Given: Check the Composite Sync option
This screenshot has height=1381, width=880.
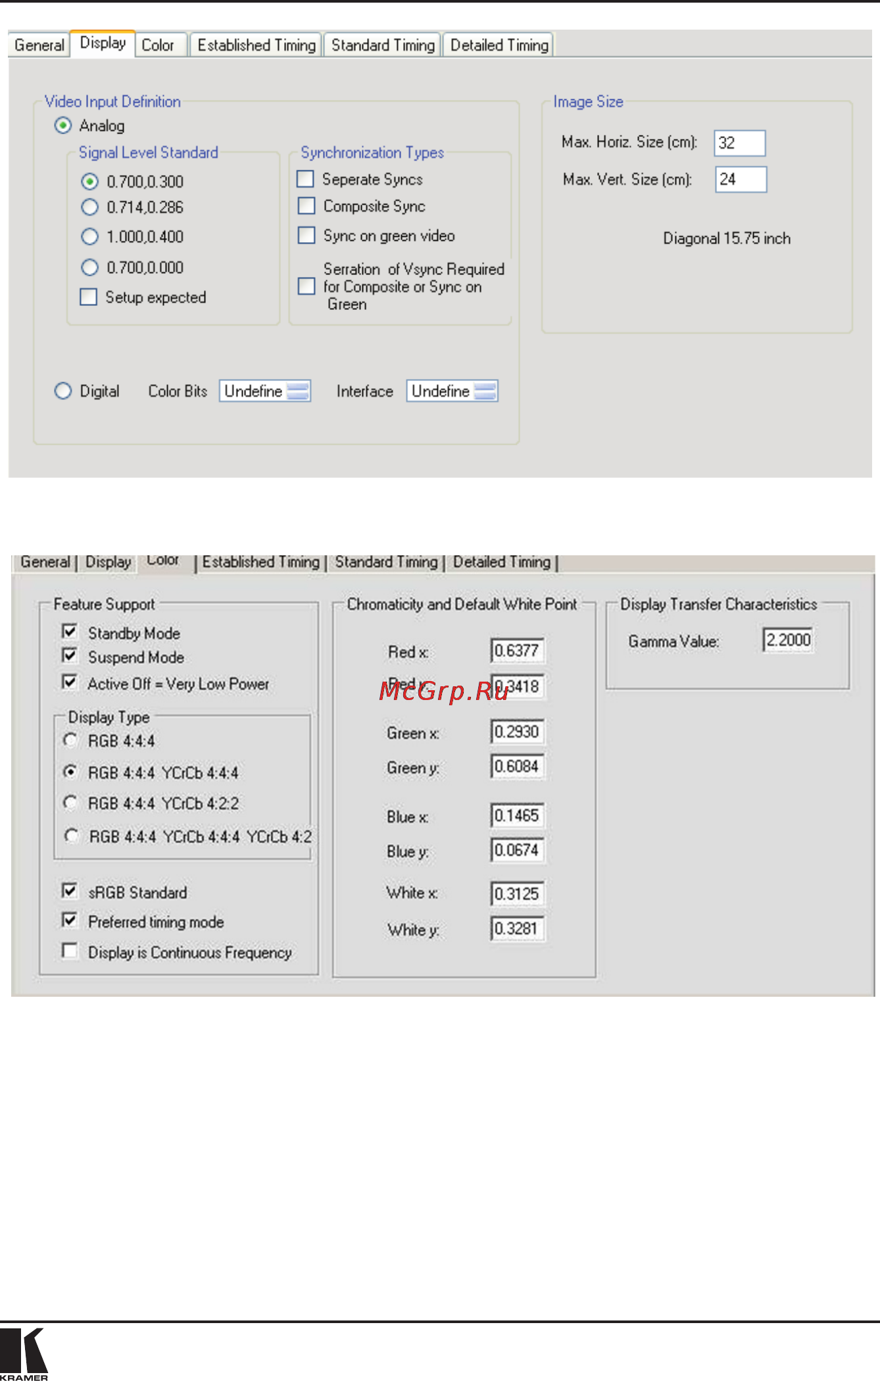Looking at the screenshot, I should (306, 206).
